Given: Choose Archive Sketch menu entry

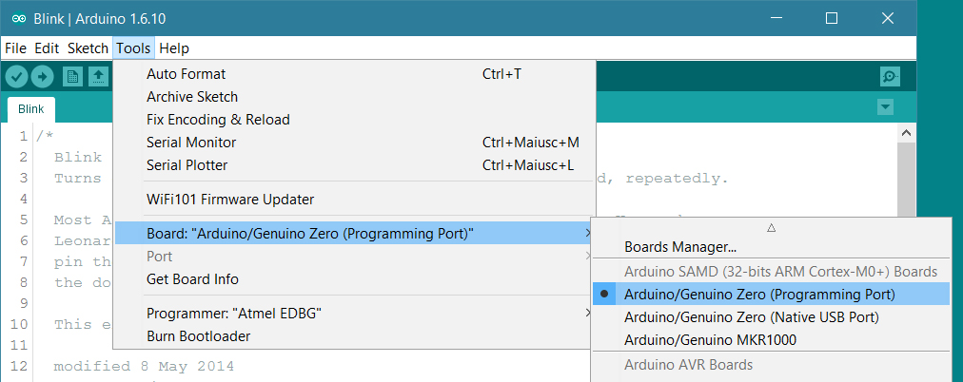Looking at the screenshot, I should click(354, 97).
